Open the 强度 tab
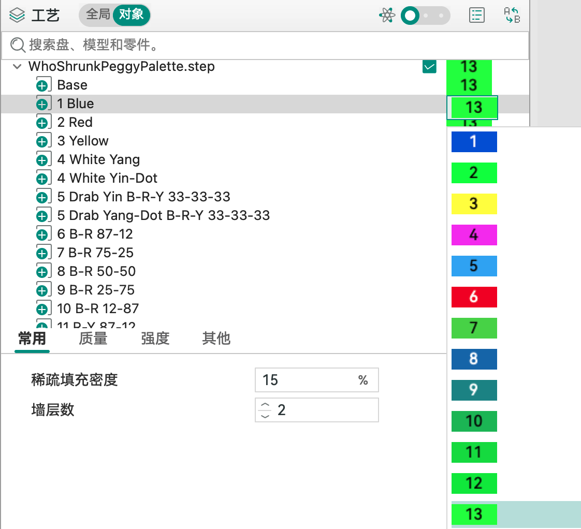The image size is (581, 529). pos(155,339)
